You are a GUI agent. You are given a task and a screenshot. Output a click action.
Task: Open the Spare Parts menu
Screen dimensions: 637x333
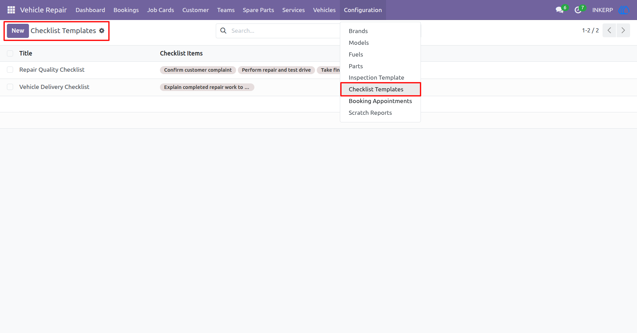[x=259, y=10]
